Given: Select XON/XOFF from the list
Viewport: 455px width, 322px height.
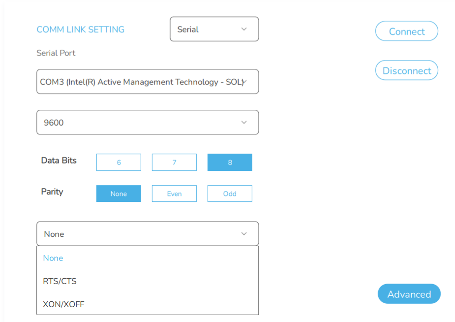Looking at the screenshot, I should coord(63,304).
